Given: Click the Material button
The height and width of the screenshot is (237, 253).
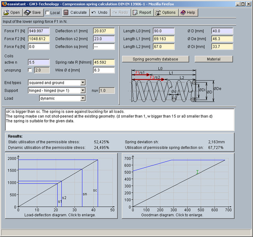Looking at the screenshot, I should coord(214,59).
